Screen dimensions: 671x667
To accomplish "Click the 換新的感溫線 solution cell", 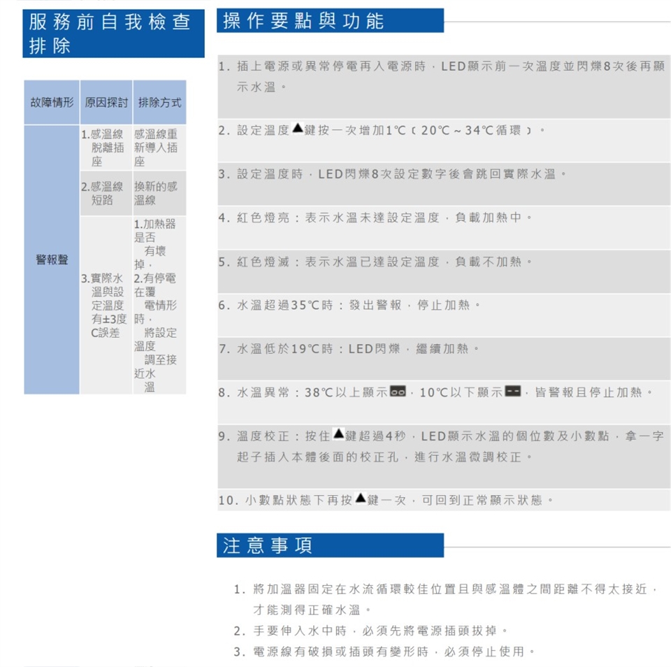I will [159, 193].
